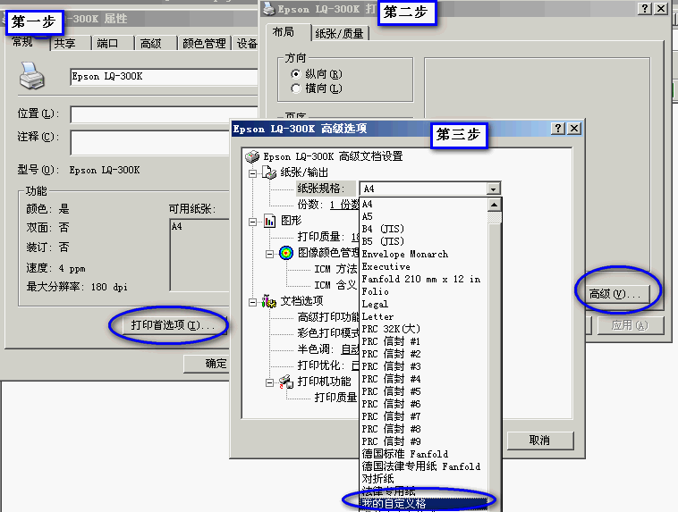This screenshot has height=512, width=678.
Task: Click the 打印首选项 printing preferences button
Action: click(x=173, y=325)
